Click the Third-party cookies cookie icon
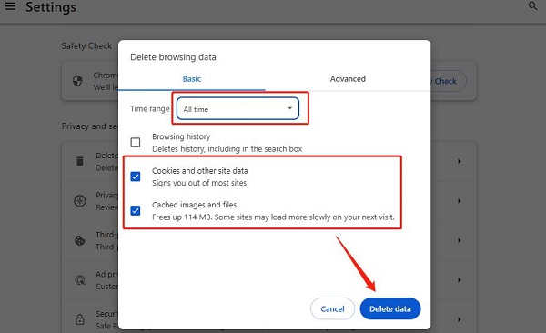Image resolution: width=546 pixels, height=333 pixels. pos(80,240)
